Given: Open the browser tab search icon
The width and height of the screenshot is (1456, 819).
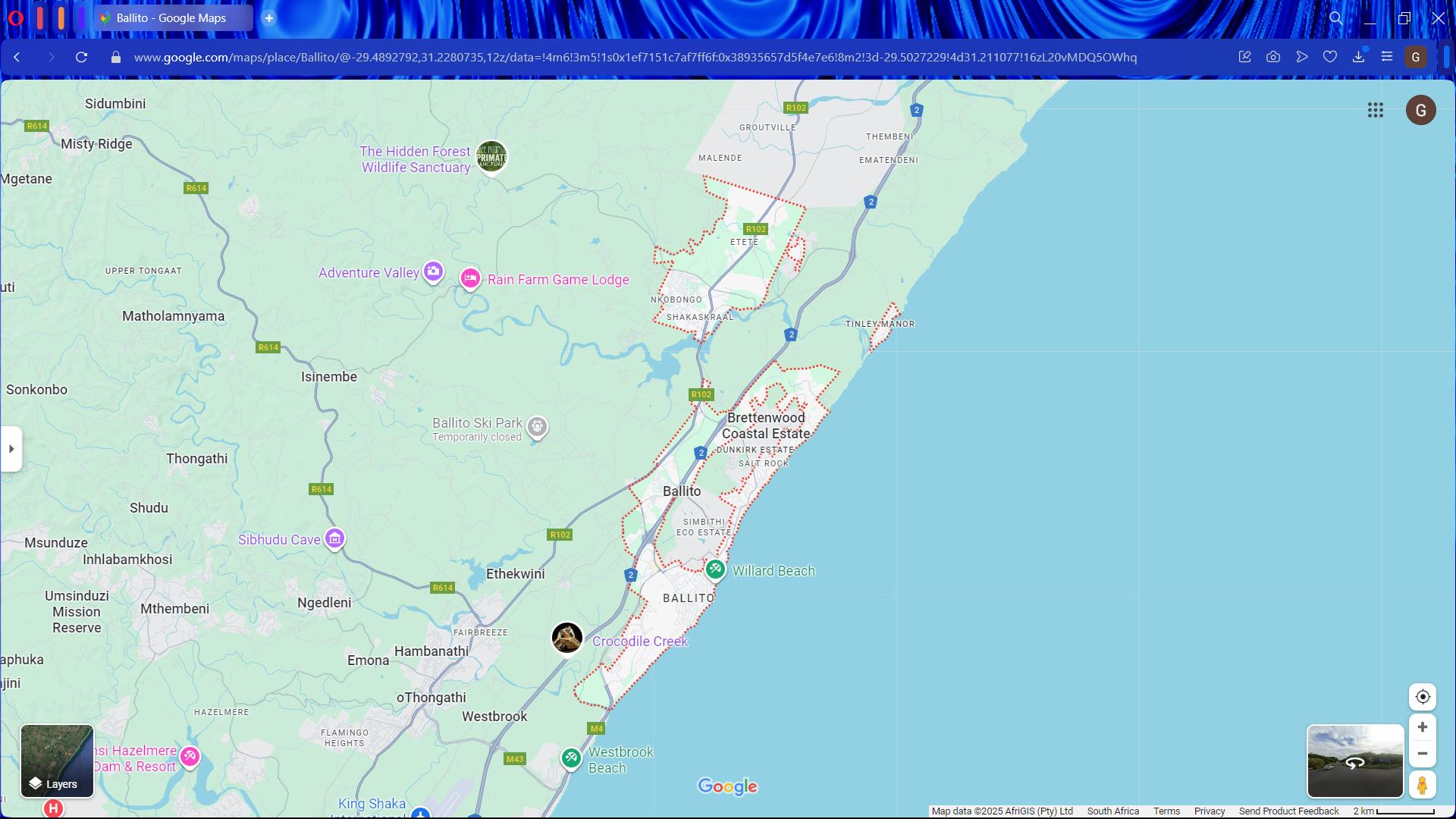Looking at the screenshot, I should point(1336,18).
